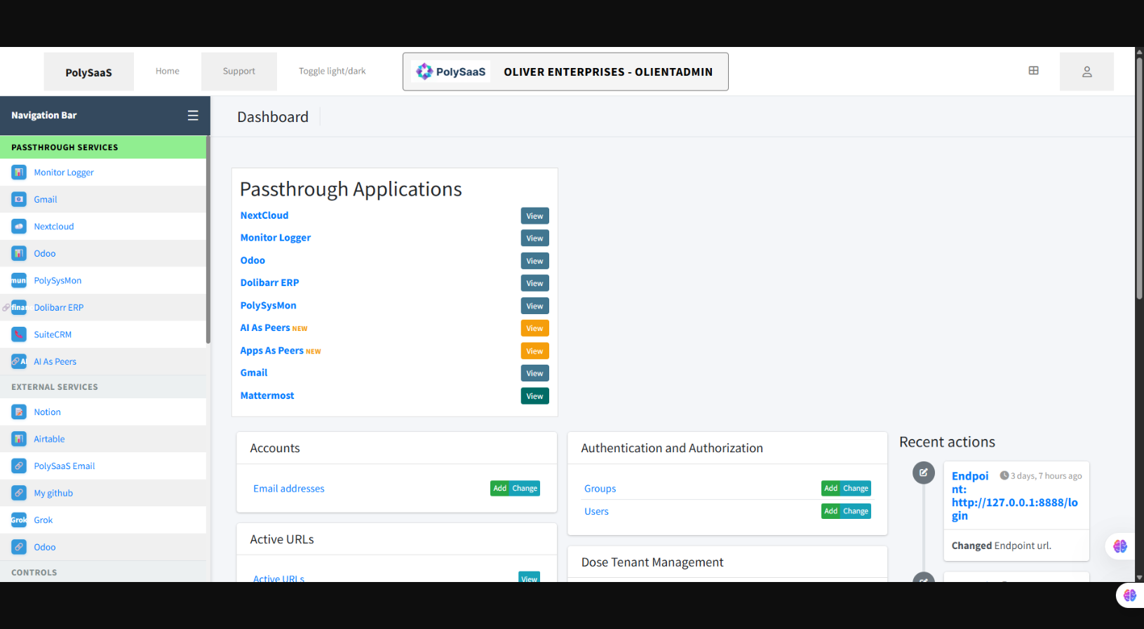Add a new User
The height and width of the screenshot is (629, 1144).
coord(830,511)
